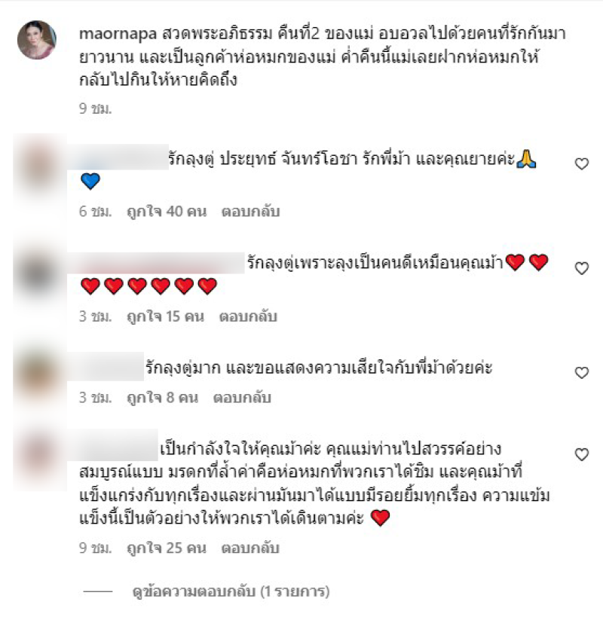Screen dimensions: 603x617
Task: Like the comment mentioning ประยุทธ์ จันทร์โอชา
Action: tap(582, 163)
